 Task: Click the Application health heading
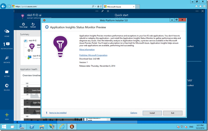click(29, 69)
